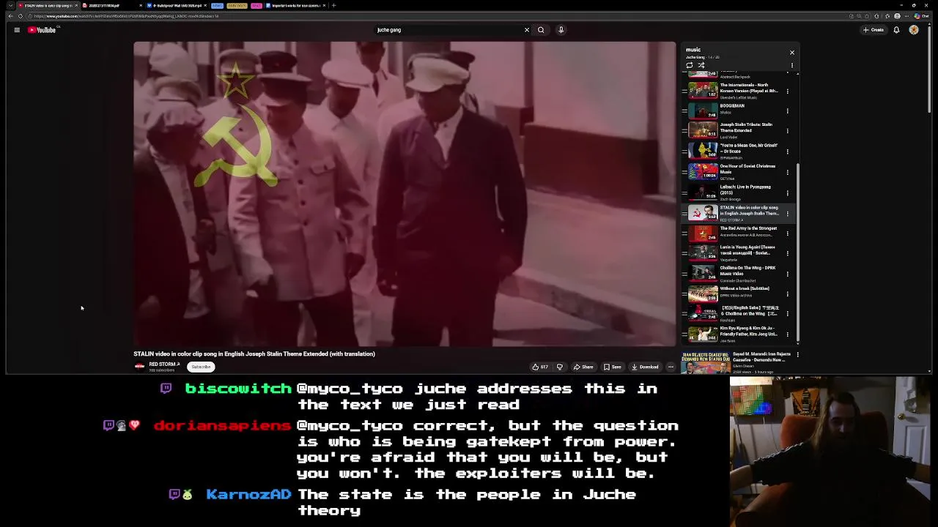
Task: Open the Create video button
Action: [874, 30]
